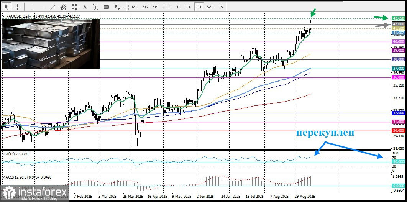Click the MACD 0.0000 level label
Image resolution: width=407 pixels, height=202 pixels.
click(x=398, y=186)
